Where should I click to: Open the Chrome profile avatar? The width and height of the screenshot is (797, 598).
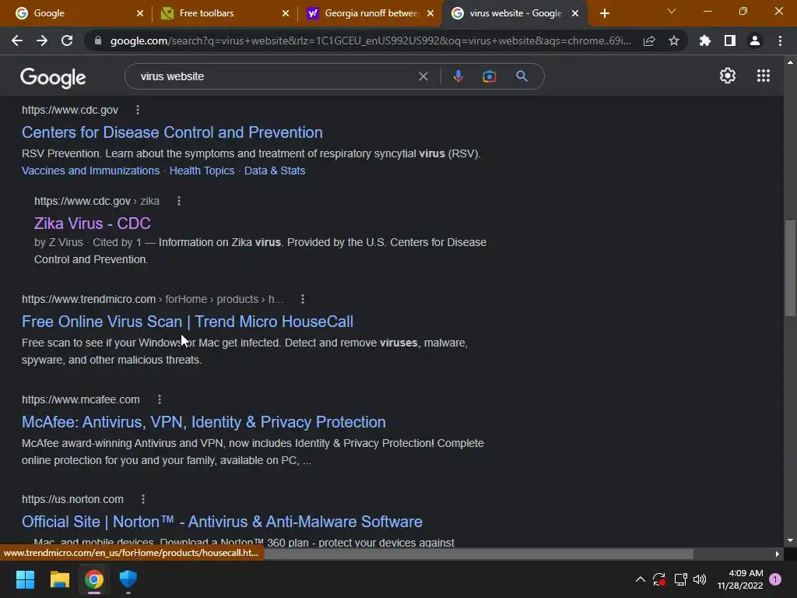click(755, 40)
